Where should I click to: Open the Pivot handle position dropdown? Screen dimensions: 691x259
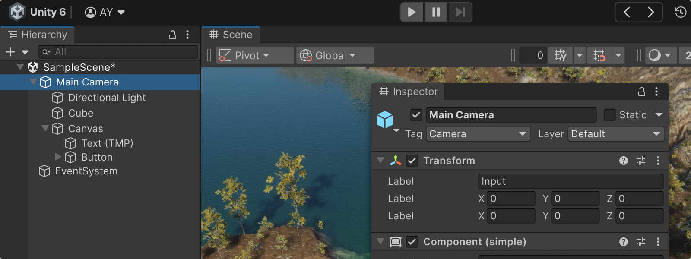(254, 55)
